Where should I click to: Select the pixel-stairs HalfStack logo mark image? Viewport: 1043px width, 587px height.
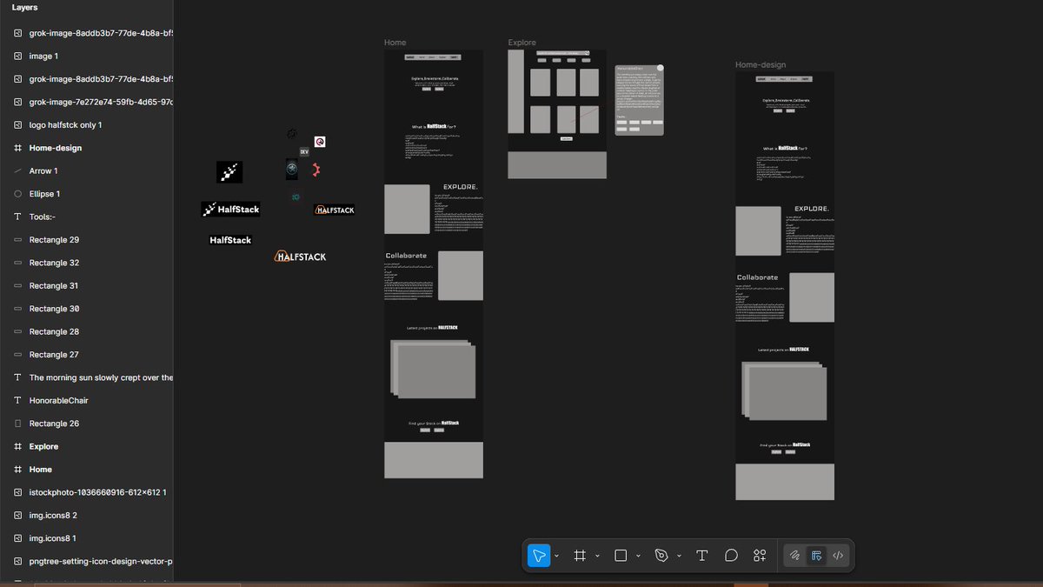[x=229, y=172]
